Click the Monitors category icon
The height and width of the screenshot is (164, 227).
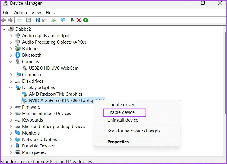click(18, 133)
